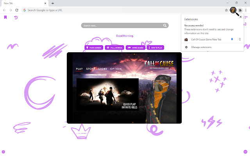
Task: Select the PLAY tab in game
Action: (79, 69)
